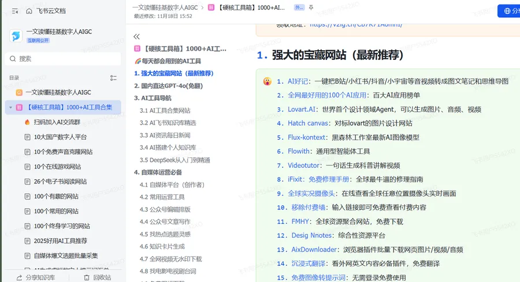
Task: Jump to outline item 4.7 全网视频无水印下载
Action: pyautogui.click(x=171, y=259)
